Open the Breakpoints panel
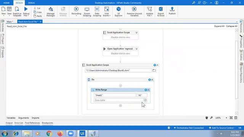The width and height of the screenshot is (244, 137). 47,123
